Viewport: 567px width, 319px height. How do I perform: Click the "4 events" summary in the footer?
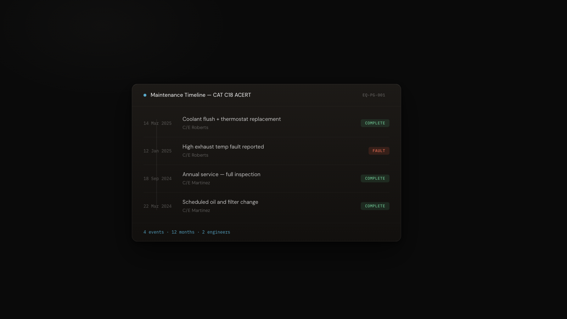[153, 232]
